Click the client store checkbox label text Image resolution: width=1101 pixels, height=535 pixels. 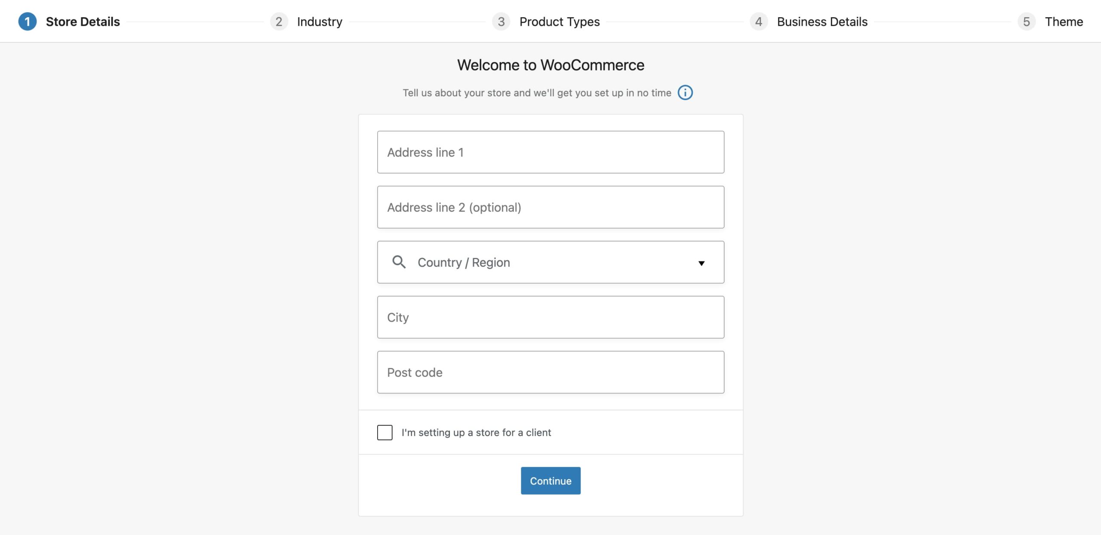[x=476, y=432]
